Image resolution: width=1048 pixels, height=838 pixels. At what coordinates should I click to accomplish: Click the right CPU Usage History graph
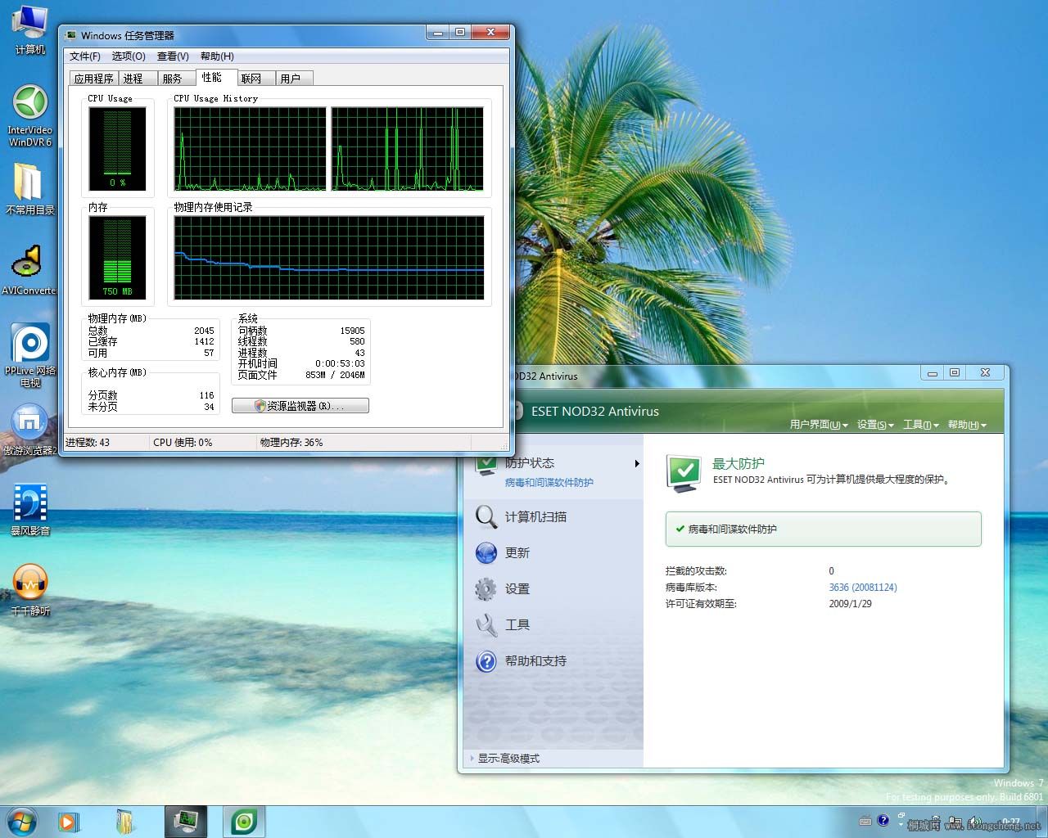[x=407, y=149]
